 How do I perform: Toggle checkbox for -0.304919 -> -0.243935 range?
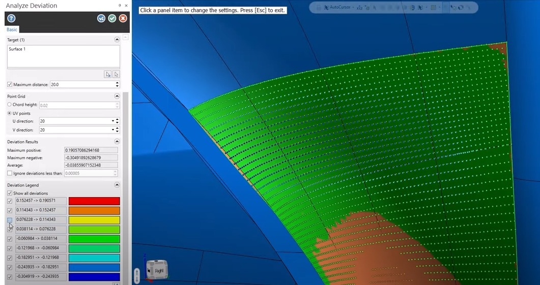pos(10,277)
